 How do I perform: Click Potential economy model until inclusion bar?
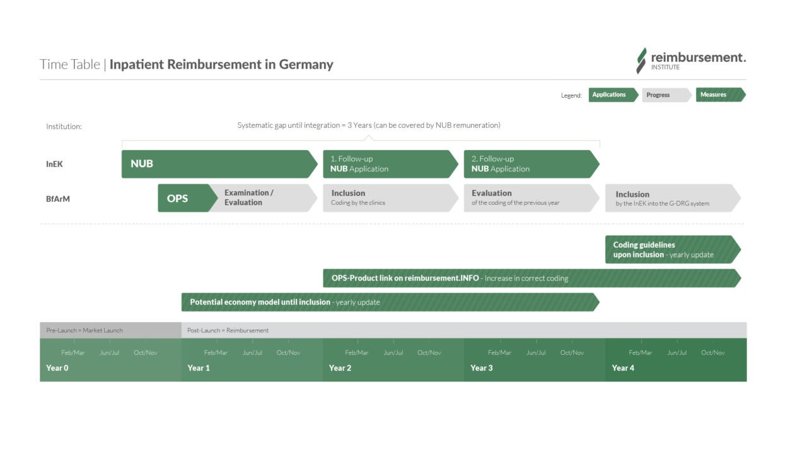click(390, 302)
